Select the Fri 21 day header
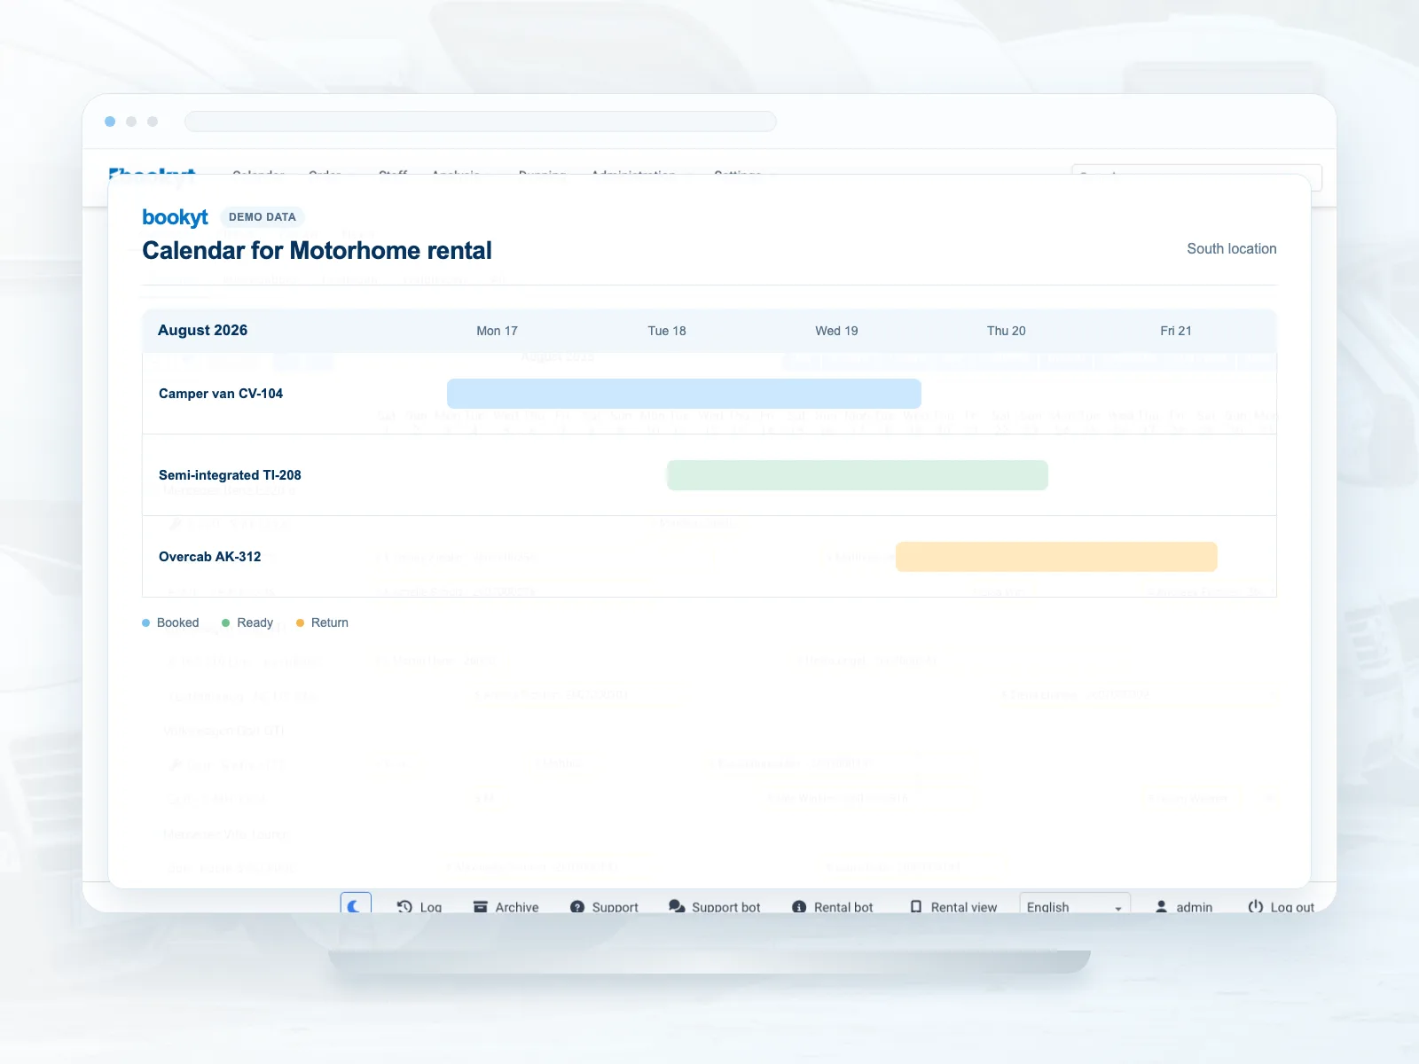 pyautogui.click(x=1176, y=331)
